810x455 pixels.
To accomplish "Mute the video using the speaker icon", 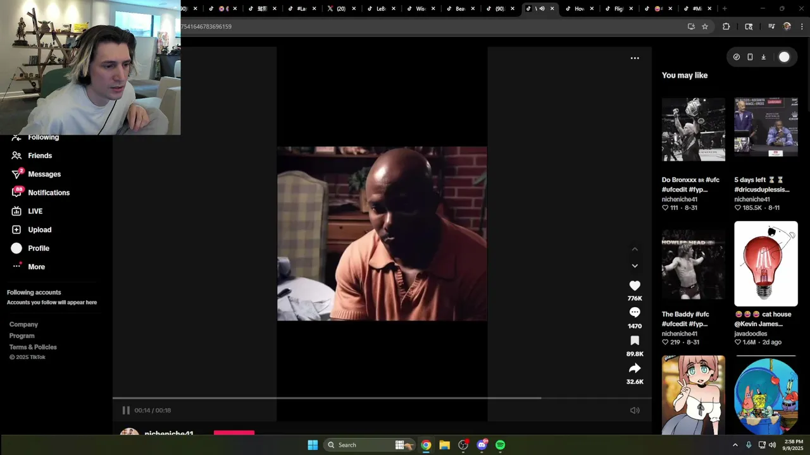I will [635, 410].
